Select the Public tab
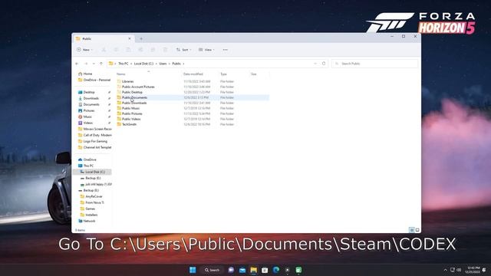 click(x=104, y=39)
